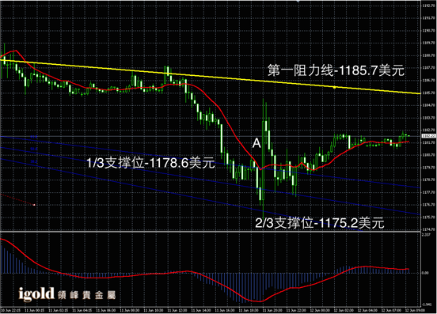Click the gray horizontal current price line
The height and width of the screenshot is (314, 437).
tap(210, 136)
